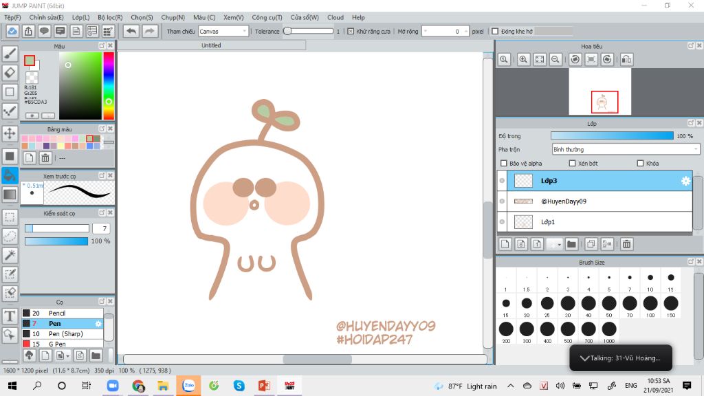Viewport: 704px width, 396px height.
Task: Adjust the Mở rộng pixel spinner
Action: pos(445,32)
